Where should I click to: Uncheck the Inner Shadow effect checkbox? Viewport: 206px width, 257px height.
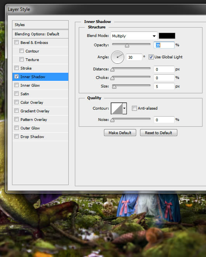[x=17, y=77]
